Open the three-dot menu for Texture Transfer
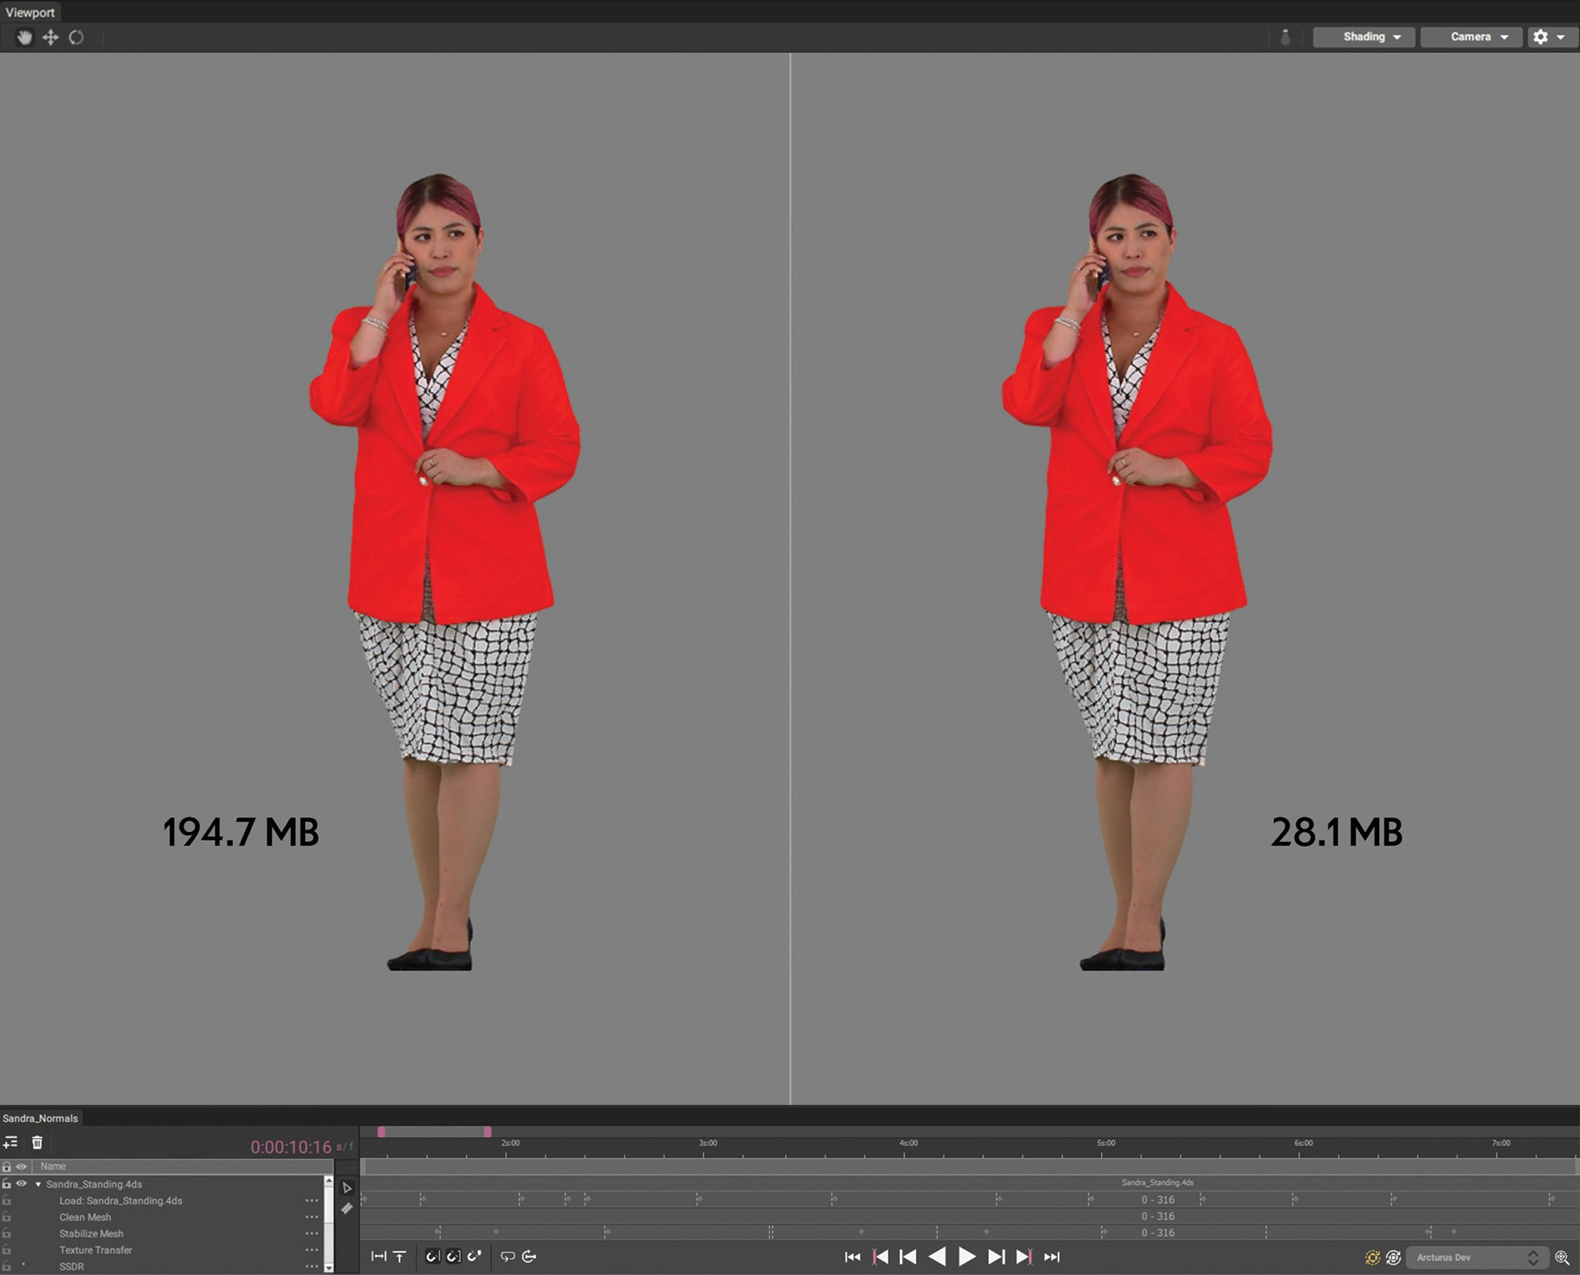The width and height of the screenshot is (1580, 1275). coord(312,1250)
